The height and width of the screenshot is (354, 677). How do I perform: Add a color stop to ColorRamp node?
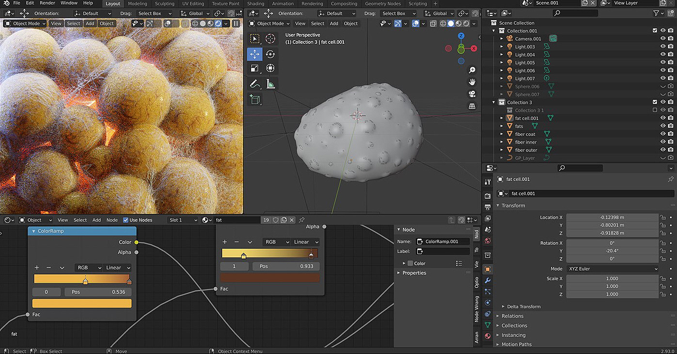[37, 268]
